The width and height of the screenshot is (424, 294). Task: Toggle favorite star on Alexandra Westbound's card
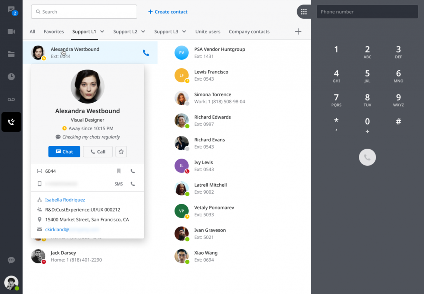point(121,152)
